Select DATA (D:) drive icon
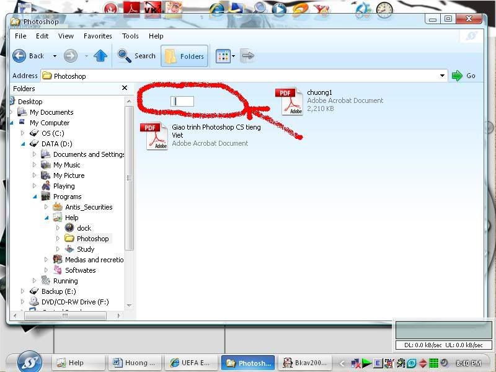Screen dimensions: 496x372 tap(34, 144)
